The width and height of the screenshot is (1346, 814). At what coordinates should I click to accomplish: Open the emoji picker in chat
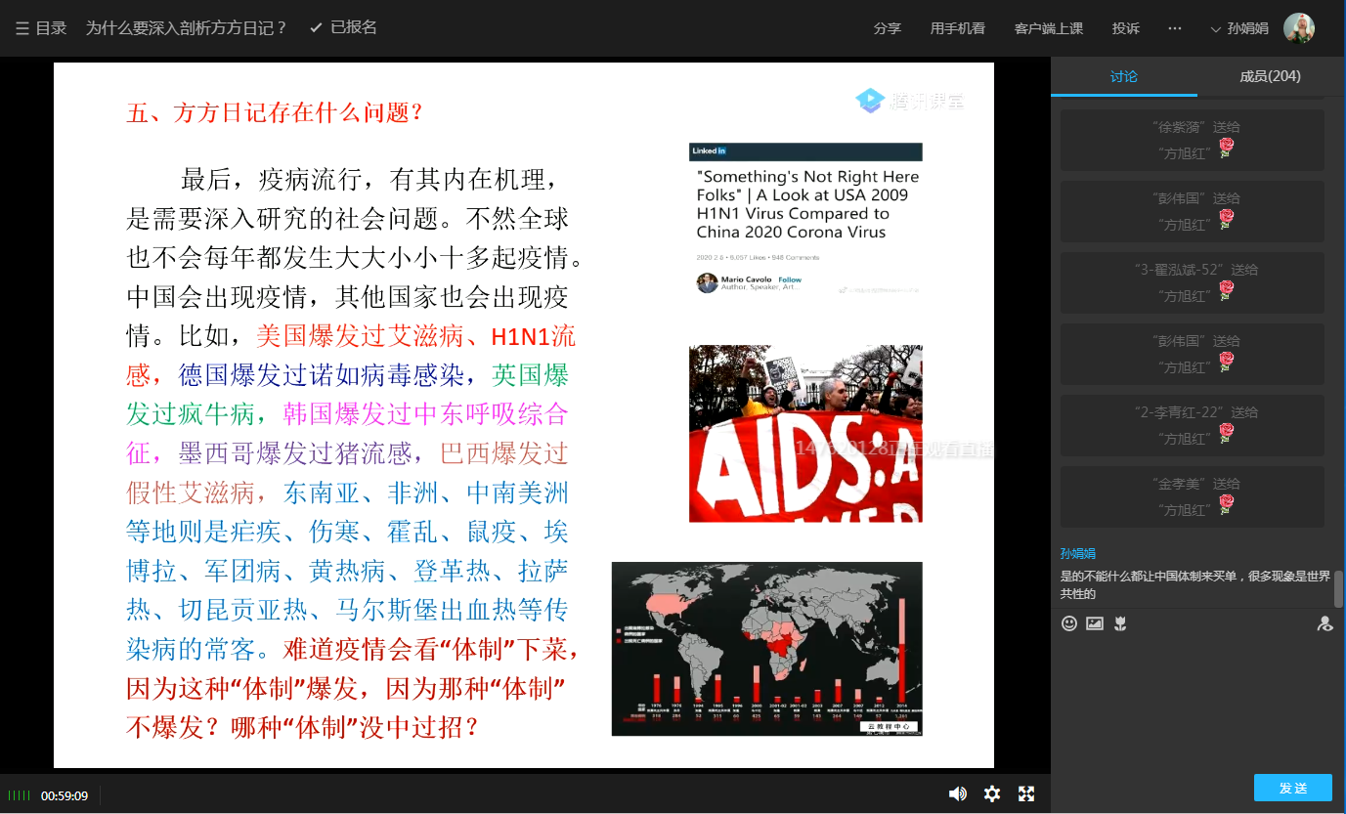point(1069,623)
